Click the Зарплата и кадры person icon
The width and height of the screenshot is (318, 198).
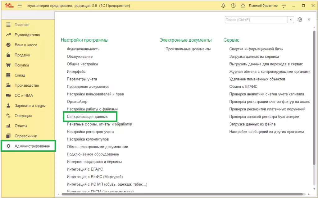coord(8,105)
